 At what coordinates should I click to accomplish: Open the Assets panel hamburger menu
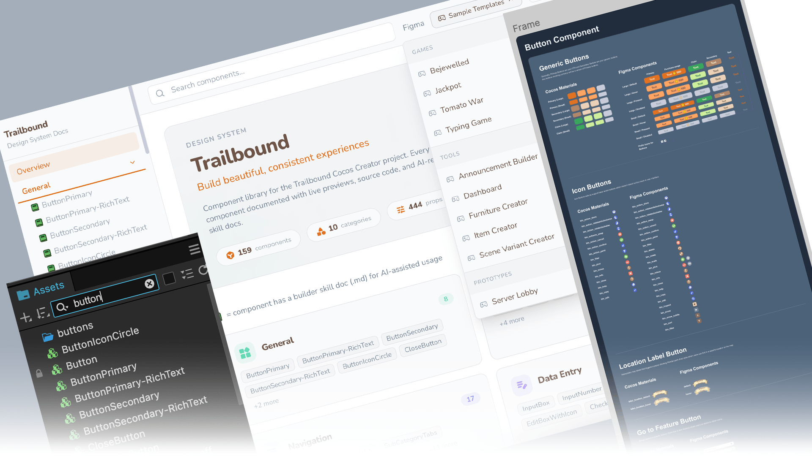[195, 249]
